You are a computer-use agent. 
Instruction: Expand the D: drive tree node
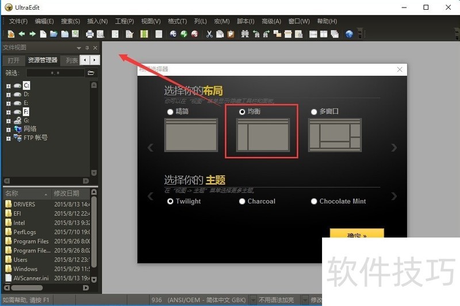tap(9, 95)
